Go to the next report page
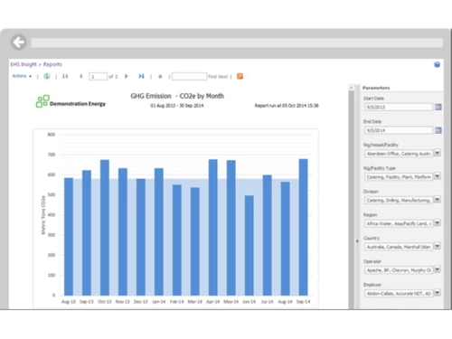452x339 pixels. (x=127, y=76)
